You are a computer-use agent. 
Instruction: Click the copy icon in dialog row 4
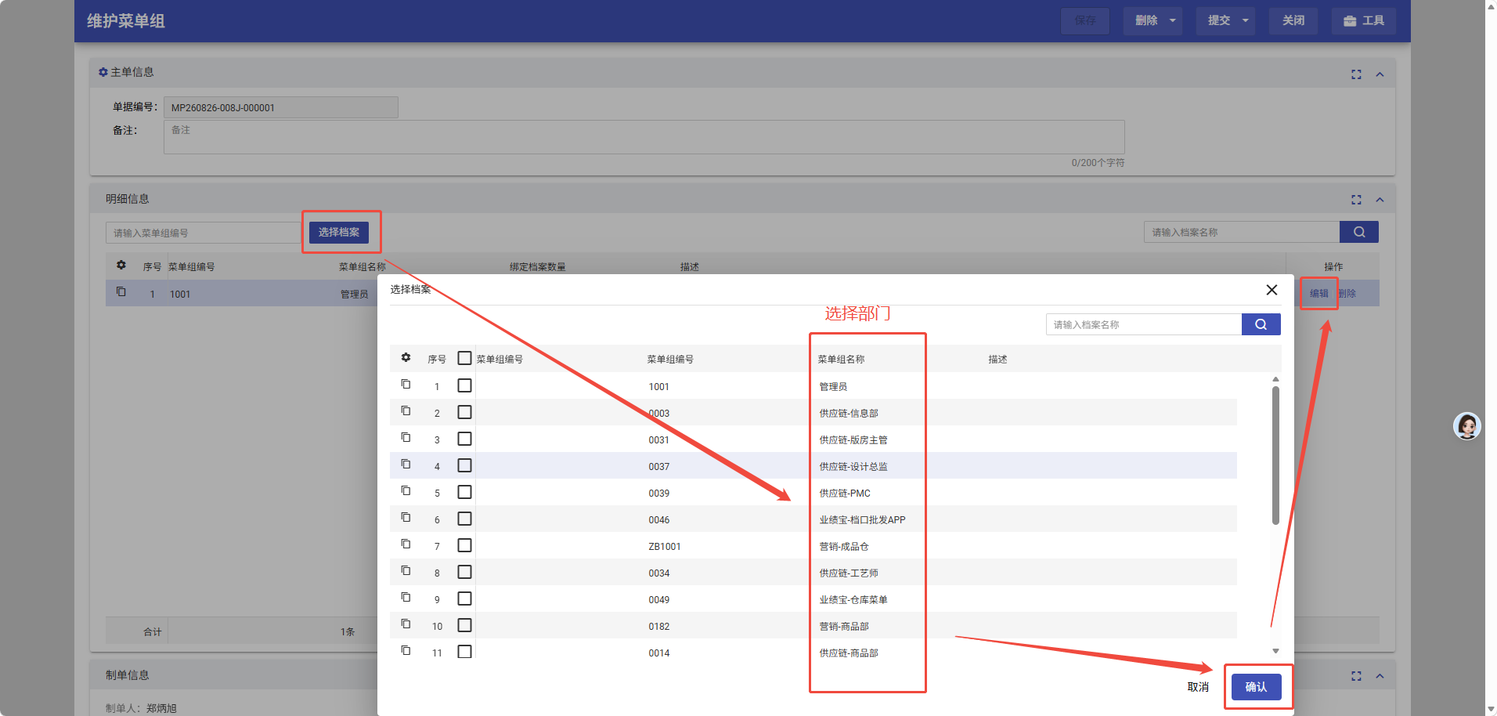(x=406, y=464)
